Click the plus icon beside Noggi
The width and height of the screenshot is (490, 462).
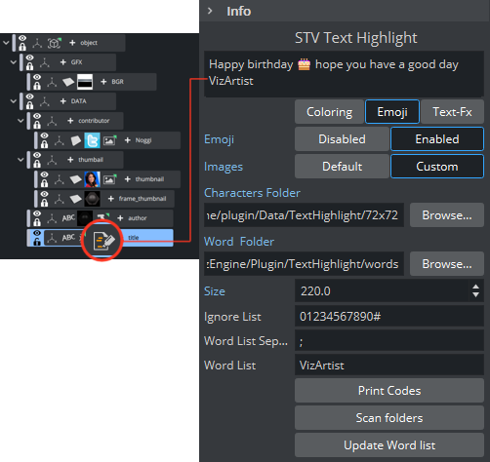(x=128, y=140)
